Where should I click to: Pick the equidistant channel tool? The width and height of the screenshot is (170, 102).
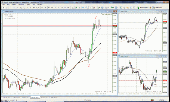(x=21, y=8)
